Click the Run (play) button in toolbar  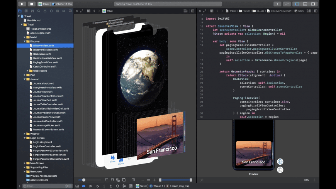pyautogui.click(x=22, y=4)
